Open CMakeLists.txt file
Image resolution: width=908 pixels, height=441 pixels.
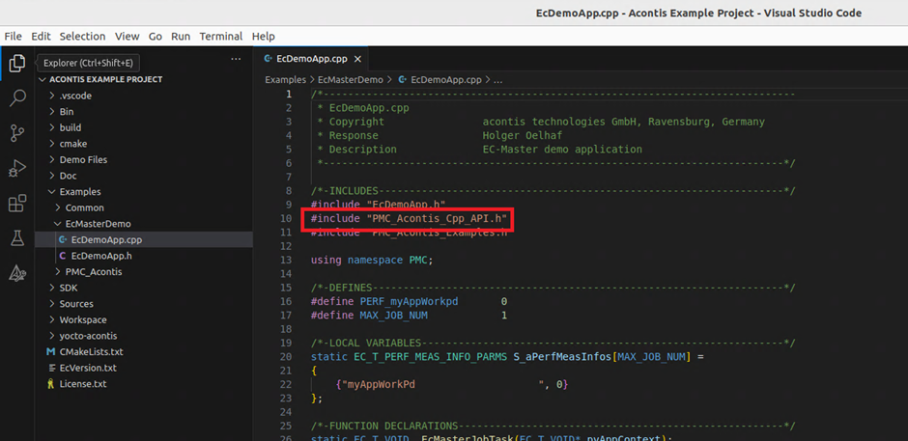click(x=91, y=351)
